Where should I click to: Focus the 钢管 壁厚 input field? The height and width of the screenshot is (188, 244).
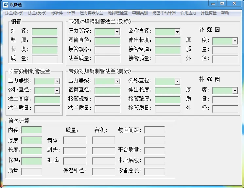pos(44,41)
